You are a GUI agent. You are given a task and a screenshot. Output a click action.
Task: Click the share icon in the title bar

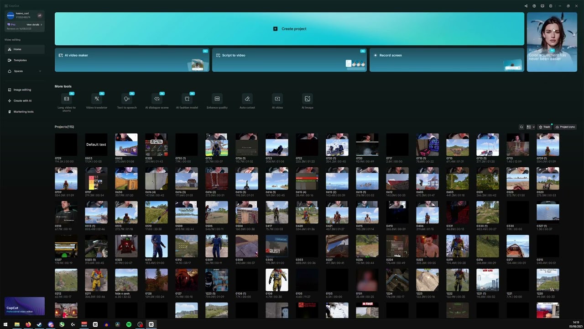[526, 6]
